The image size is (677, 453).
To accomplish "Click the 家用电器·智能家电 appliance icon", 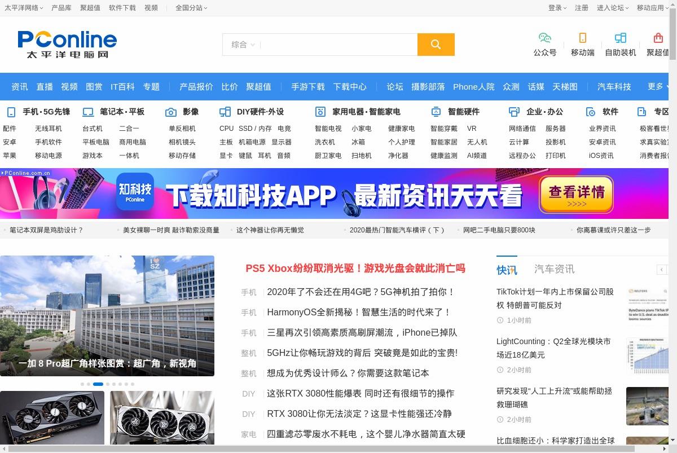I will (320, 112).
